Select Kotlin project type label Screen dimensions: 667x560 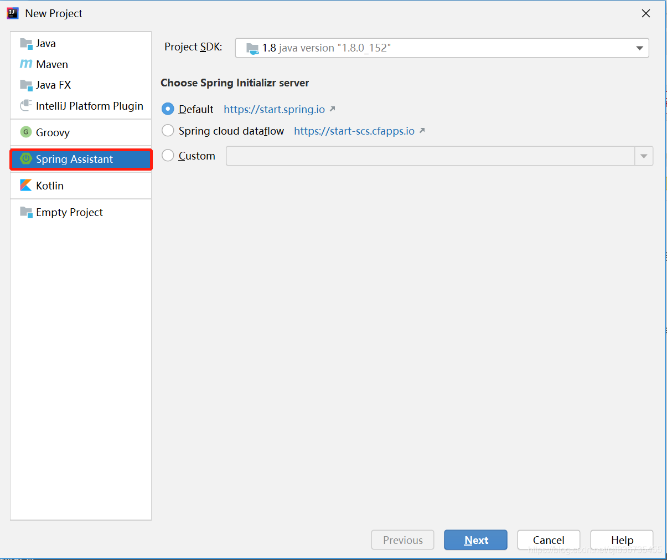[x=50, y=186]
